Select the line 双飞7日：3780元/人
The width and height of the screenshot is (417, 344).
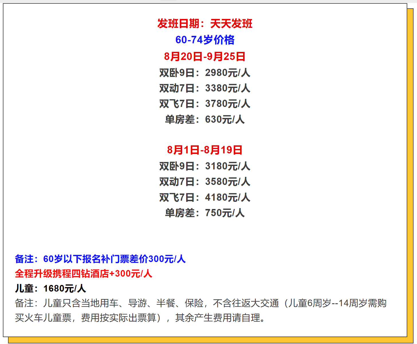point(205,104)
